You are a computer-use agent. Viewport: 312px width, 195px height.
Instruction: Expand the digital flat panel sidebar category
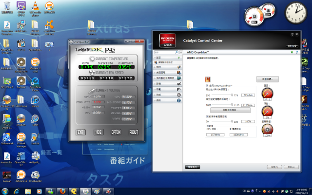(x=168, y=78)
